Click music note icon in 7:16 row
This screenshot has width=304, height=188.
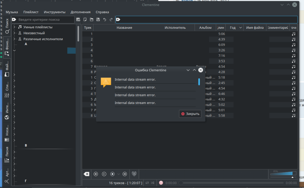293,56
